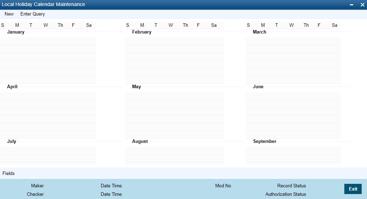The width and height of the screenshot is (367, 199).
Task: Select the June month label
Action: tap(258, 87)
